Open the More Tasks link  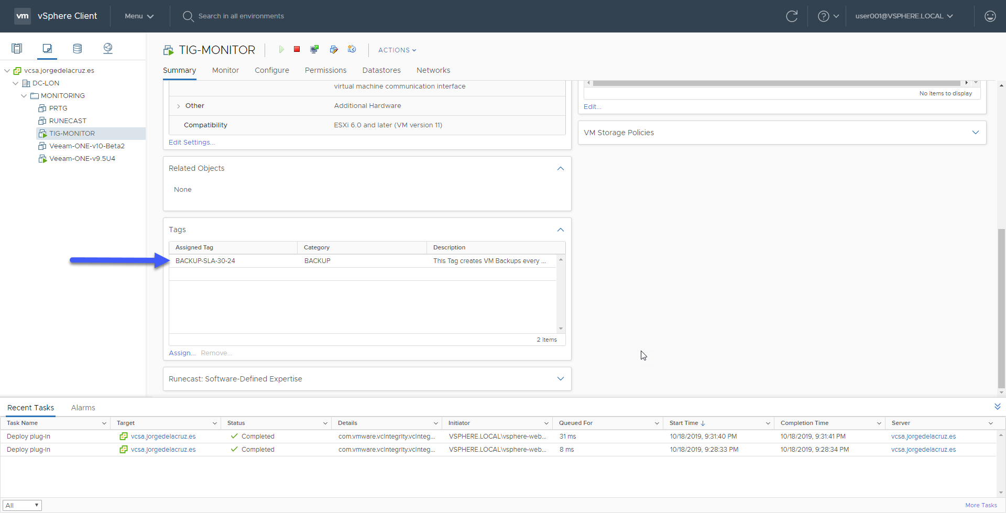(981, 505)
